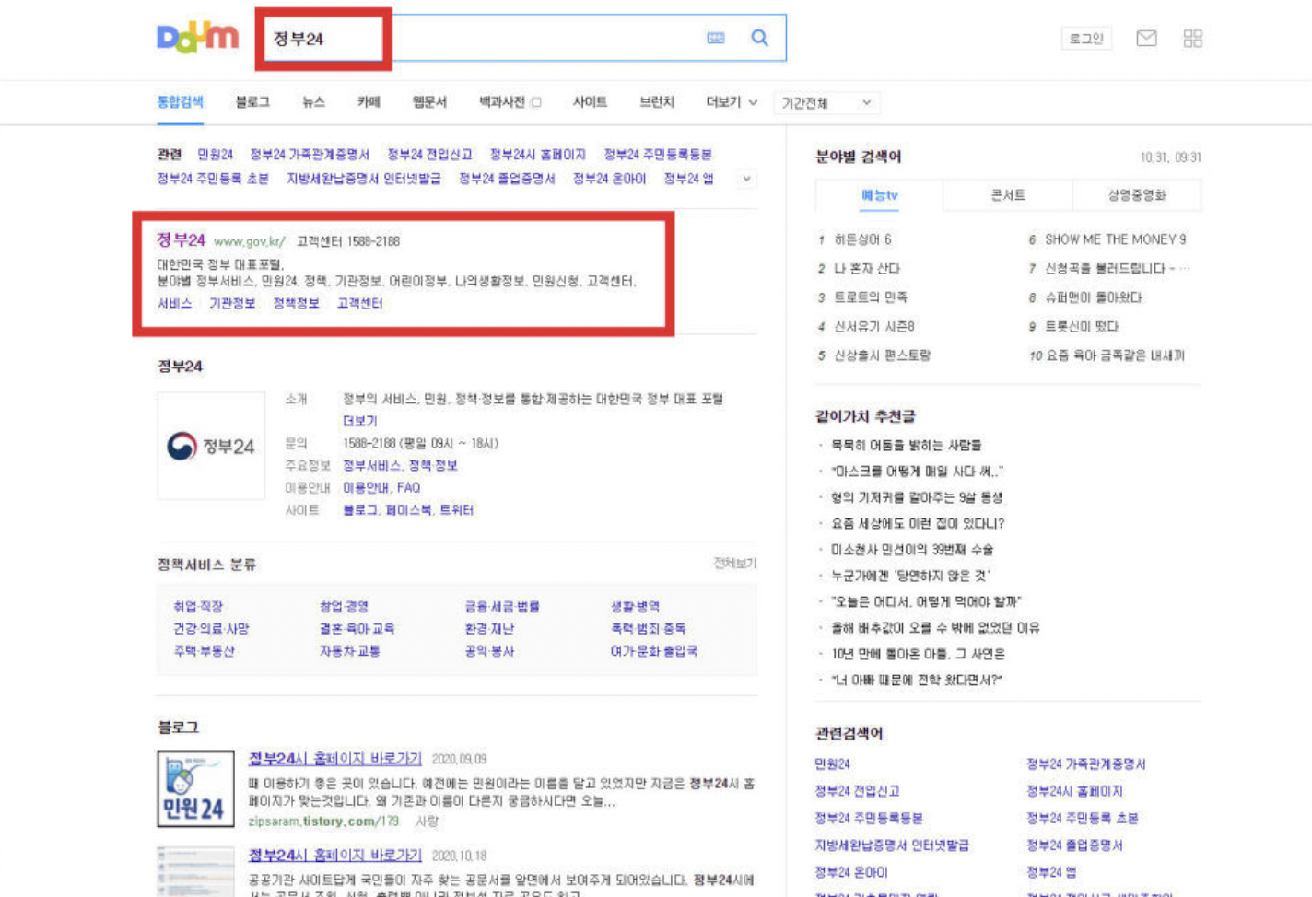The image size is (1312, 897).
Task: Click the 정부24 logo thumbnail
Action: pos(211,446)
